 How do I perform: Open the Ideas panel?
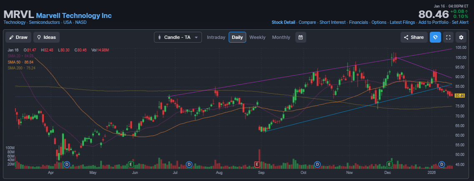pos(47,37)
